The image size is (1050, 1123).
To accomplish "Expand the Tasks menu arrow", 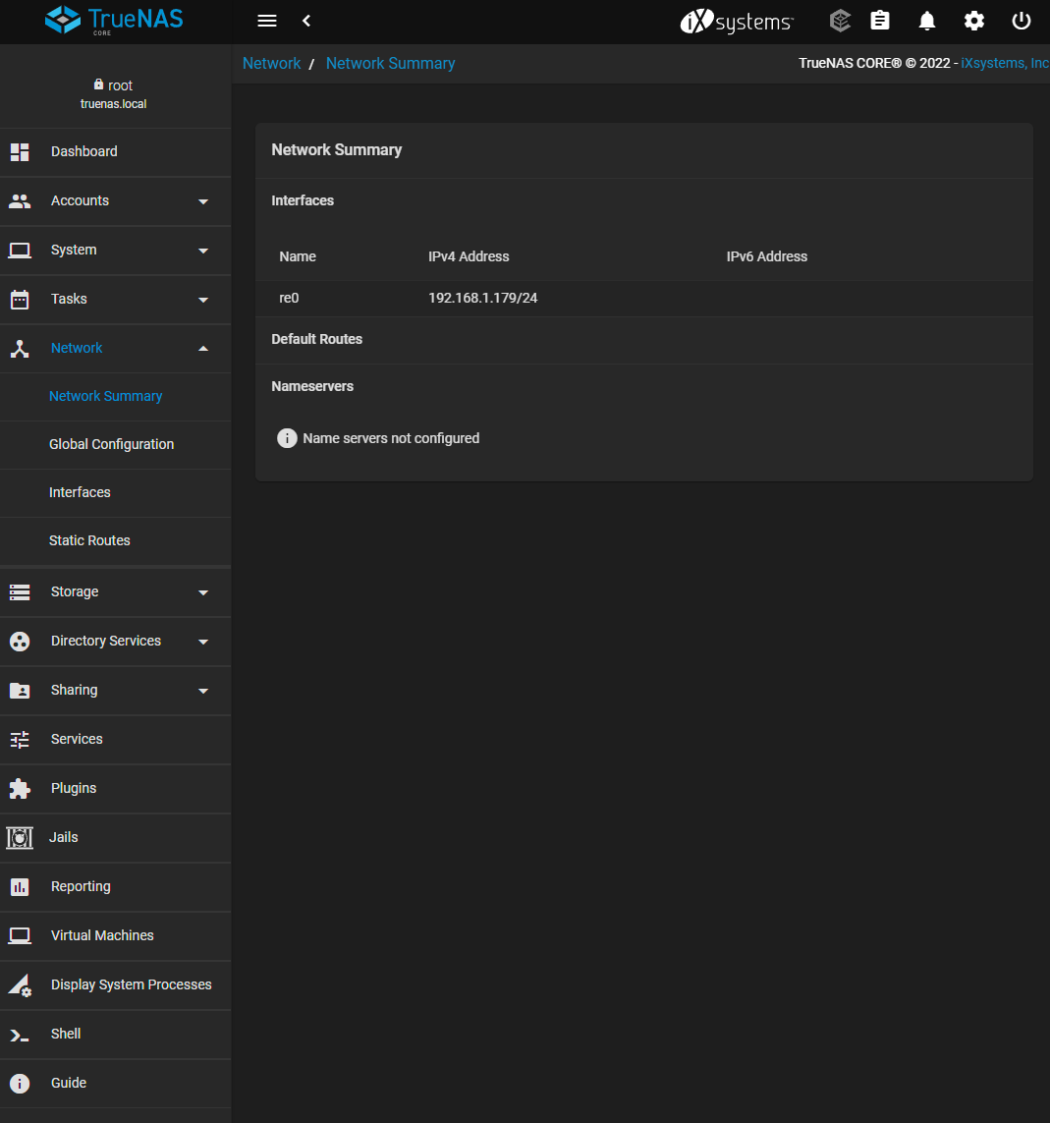I will coord(203,300).
